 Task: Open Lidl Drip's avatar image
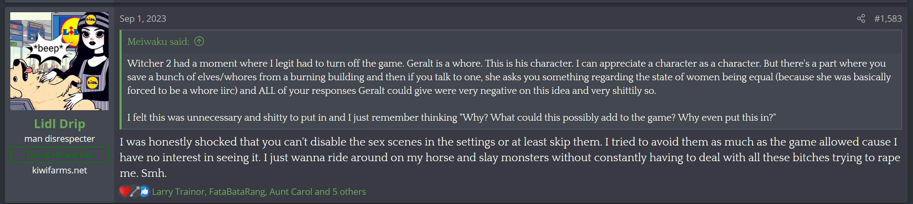59,61
